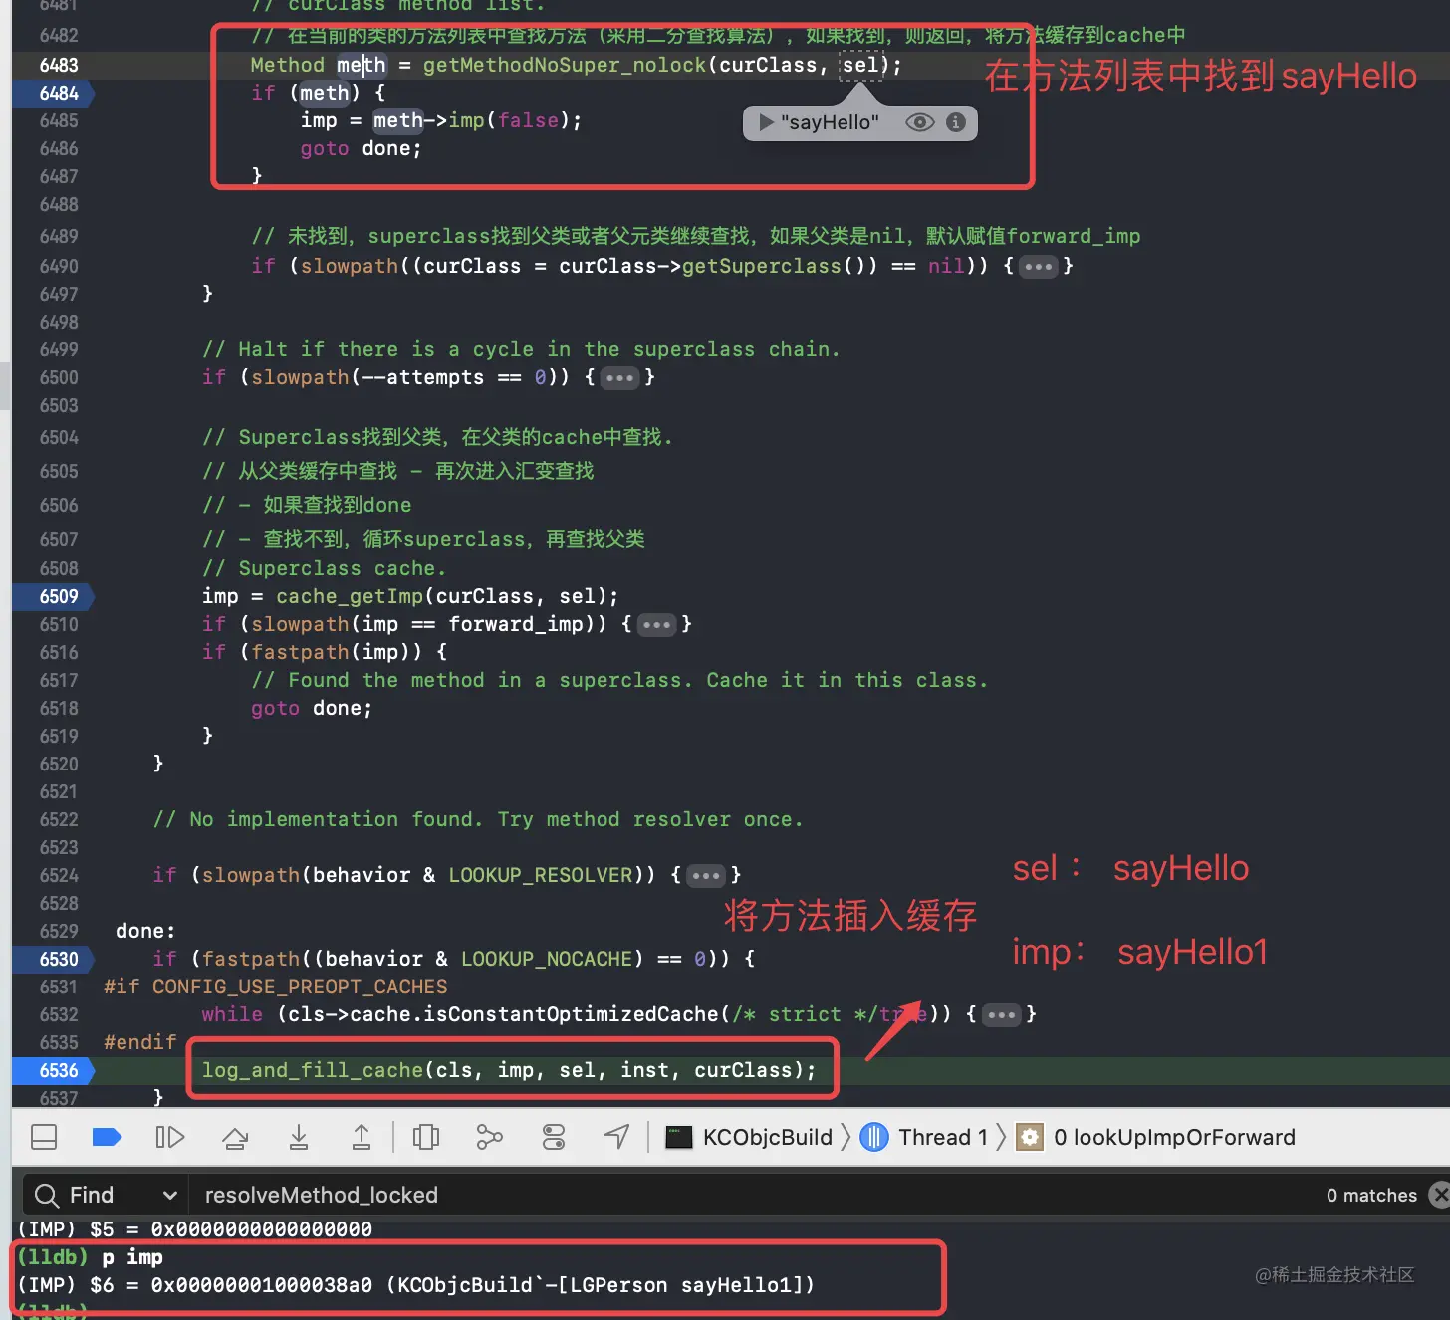Image resolution: width=1450 pixels, height=1320 pixels.
Task: Click the "Halt if there is a cycle" comment
Action: click(521, 349)
